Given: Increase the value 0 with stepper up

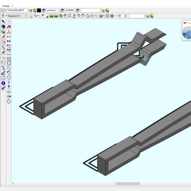Looking at the screenshot, I should coord(126,15).
